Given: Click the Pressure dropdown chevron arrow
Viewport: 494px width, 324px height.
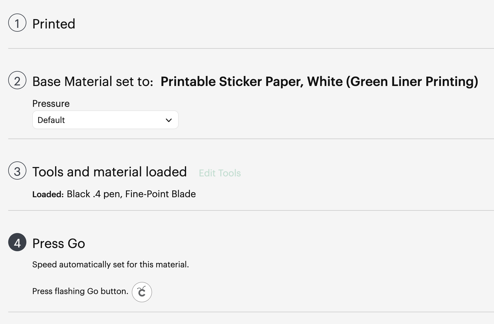Looking at the screenshot, I should coord(168,120).
